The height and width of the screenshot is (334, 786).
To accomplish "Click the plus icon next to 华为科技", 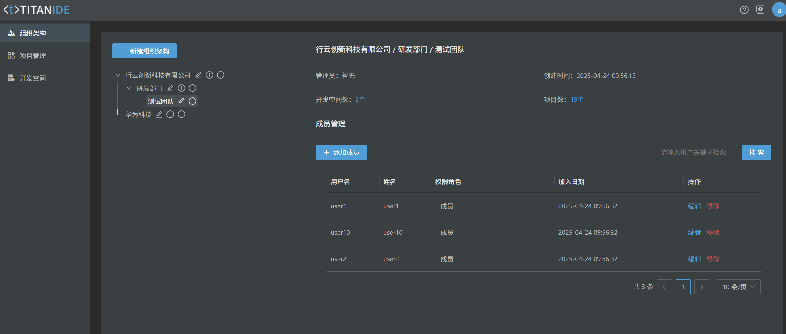I will [170, 114].
